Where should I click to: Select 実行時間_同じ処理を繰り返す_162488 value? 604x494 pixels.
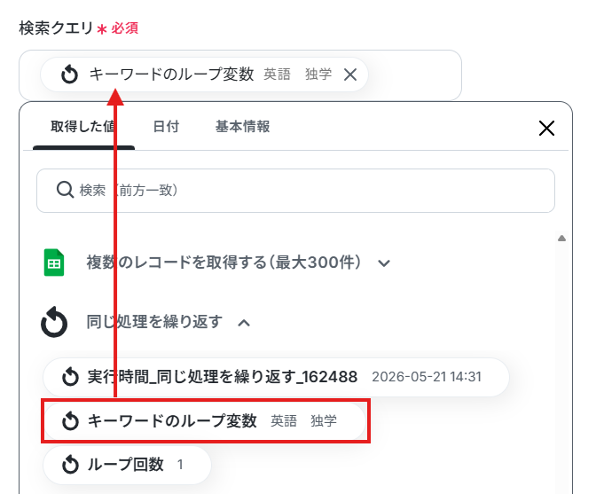(276, 377)
